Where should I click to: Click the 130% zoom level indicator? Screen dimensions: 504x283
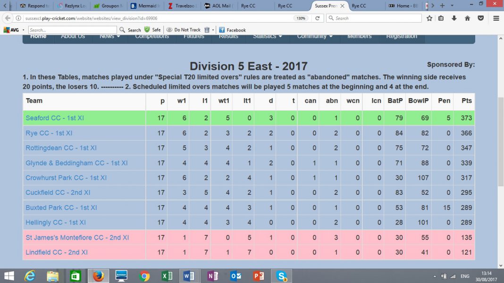point(301,18)
